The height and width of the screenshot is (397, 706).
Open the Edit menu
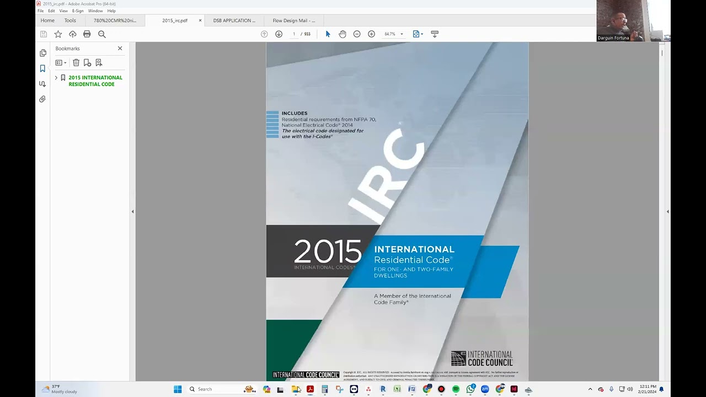(x=51, y=11)
